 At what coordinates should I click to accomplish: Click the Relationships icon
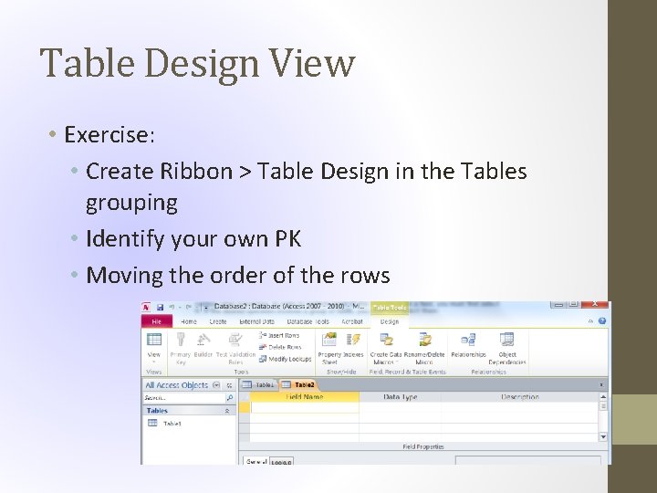click(468, 340)
